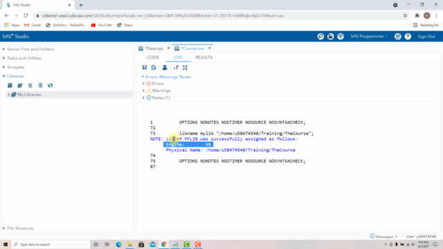Expand Server Files and Folders section
443x249 pixels.
(x=3, y=49)
